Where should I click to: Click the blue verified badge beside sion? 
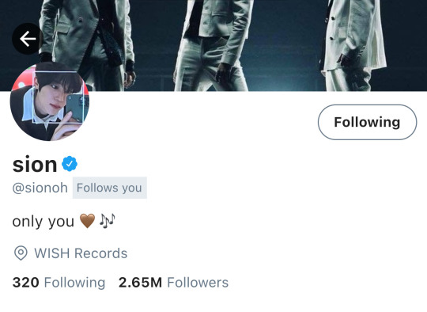point(70,164)
